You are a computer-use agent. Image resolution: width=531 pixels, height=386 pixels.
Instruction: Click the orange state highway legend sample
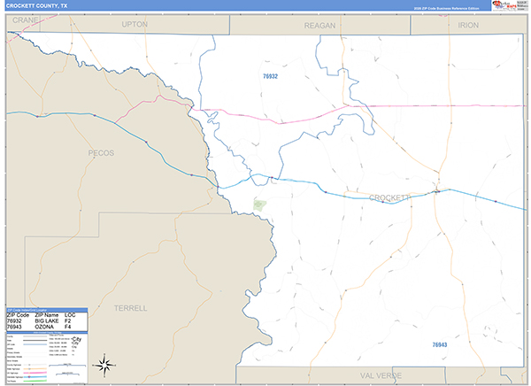point(35,368)
